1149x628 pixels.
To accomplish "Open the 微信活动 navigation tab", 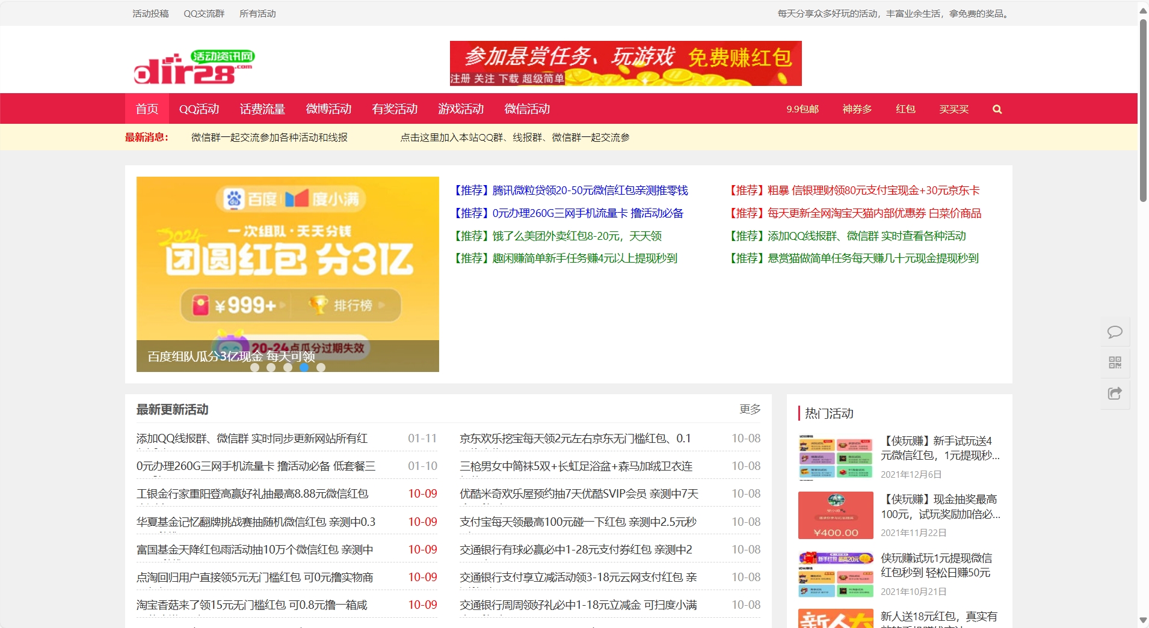I will [x=527, y=109].
